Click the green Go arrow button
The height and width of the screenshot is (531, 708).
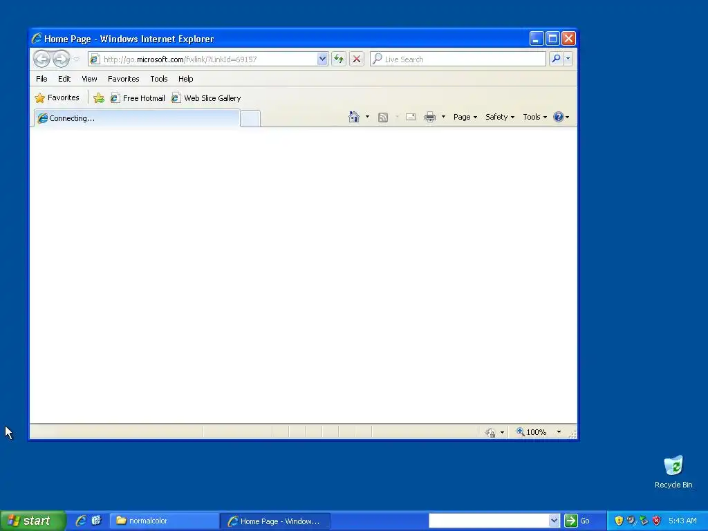[x=570, y=521]
